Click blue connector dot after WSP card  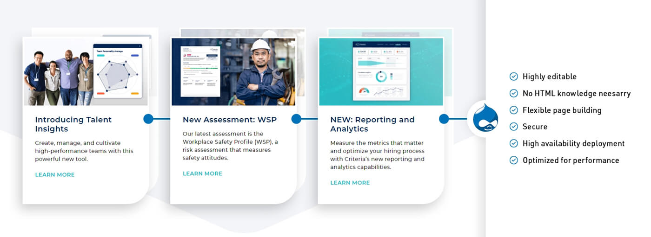tap(296, 119)
